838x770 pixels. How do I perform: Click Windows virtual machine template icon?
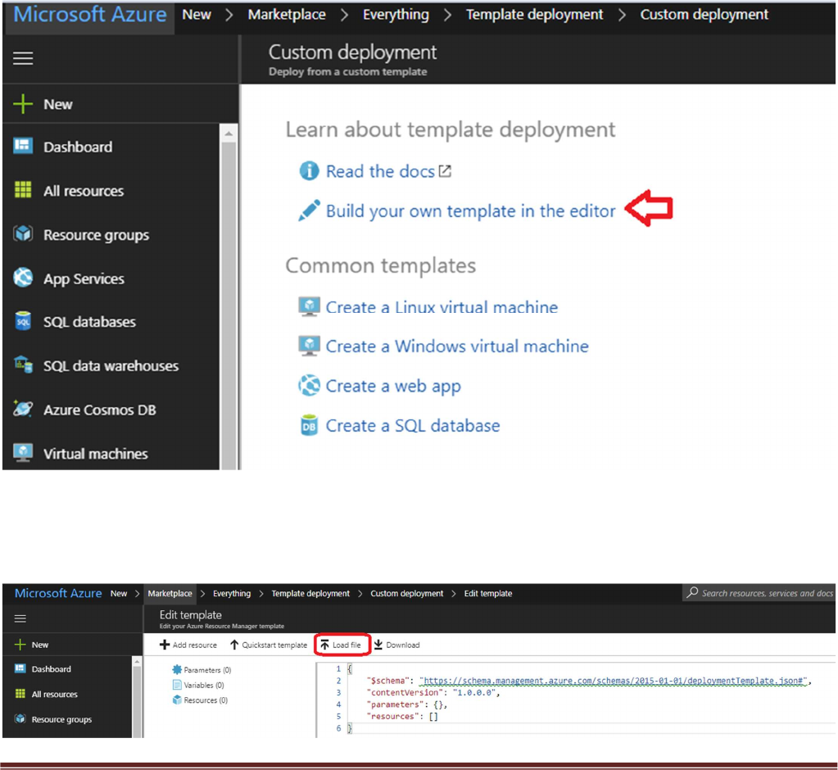pos(309,346)
